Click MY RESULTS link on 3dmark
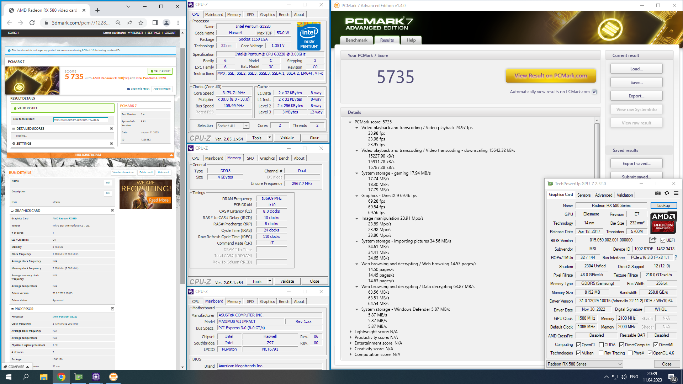This screenshot has height=384, width=683. 135,33
